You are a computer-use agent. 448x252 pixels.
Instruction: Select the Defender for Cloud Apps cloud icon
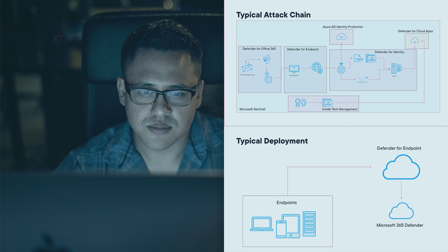tap(415, 41)
